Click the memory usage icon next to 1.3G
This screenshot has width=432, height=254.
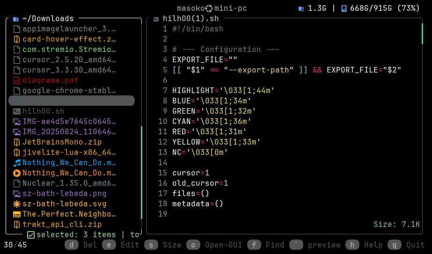[x=301, y=8]
